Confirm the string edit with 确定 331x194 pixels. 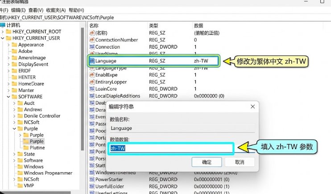207,162
